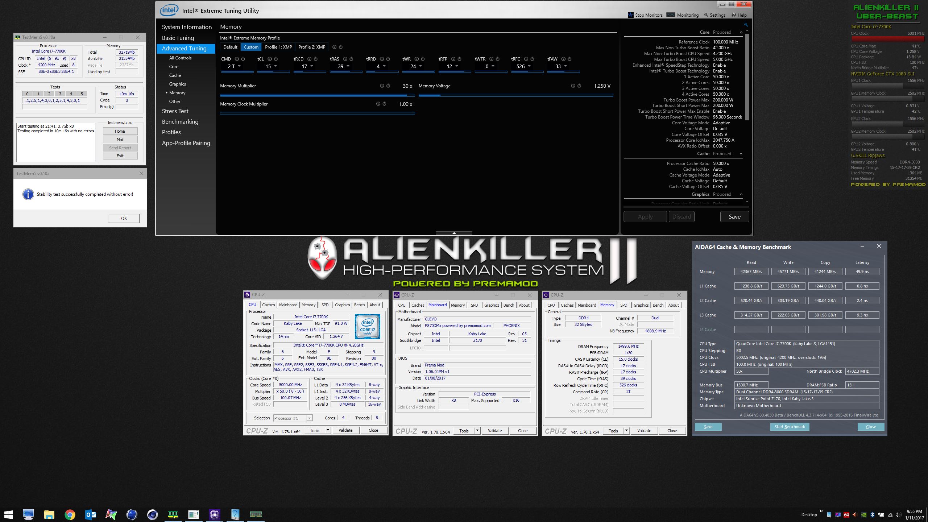This screenshot has height=522, width=928.
Task: Collapse the Core proposed section
Action: (x=741, y=32)
